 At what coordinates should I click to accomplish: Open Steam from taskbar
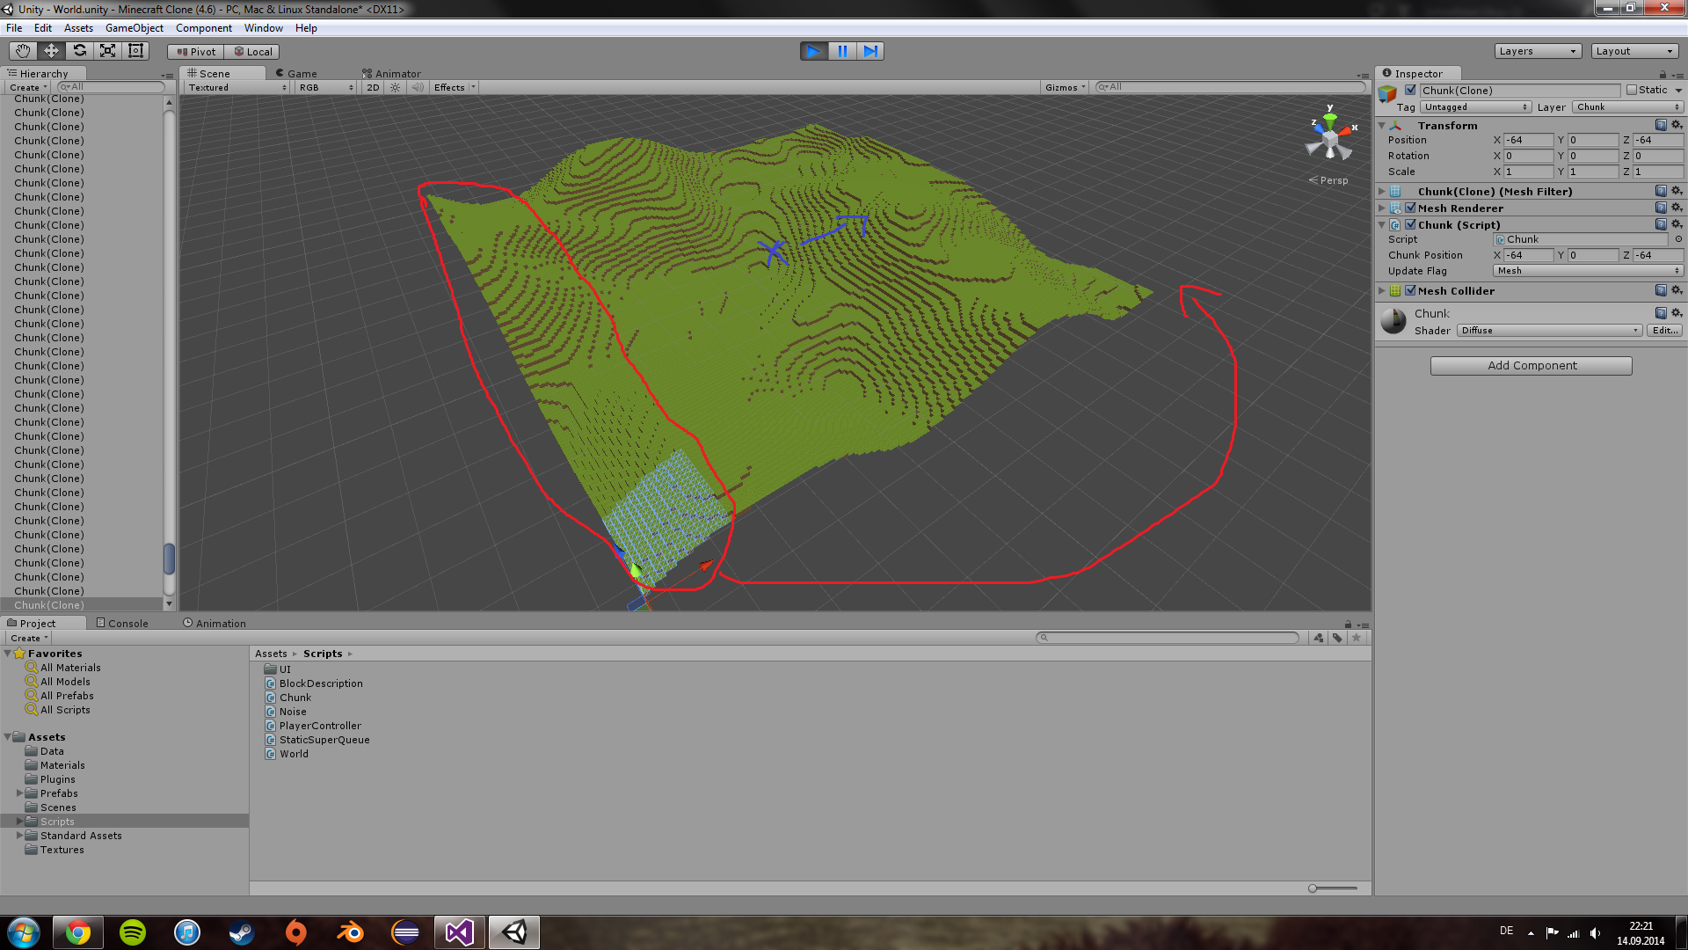pos(242,932)
